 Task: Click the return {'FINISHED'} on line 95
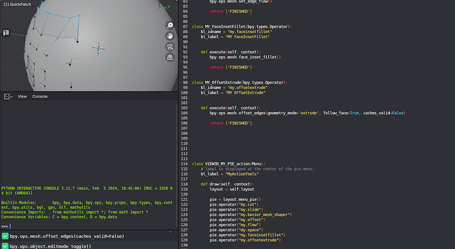[x=231, y=67]
